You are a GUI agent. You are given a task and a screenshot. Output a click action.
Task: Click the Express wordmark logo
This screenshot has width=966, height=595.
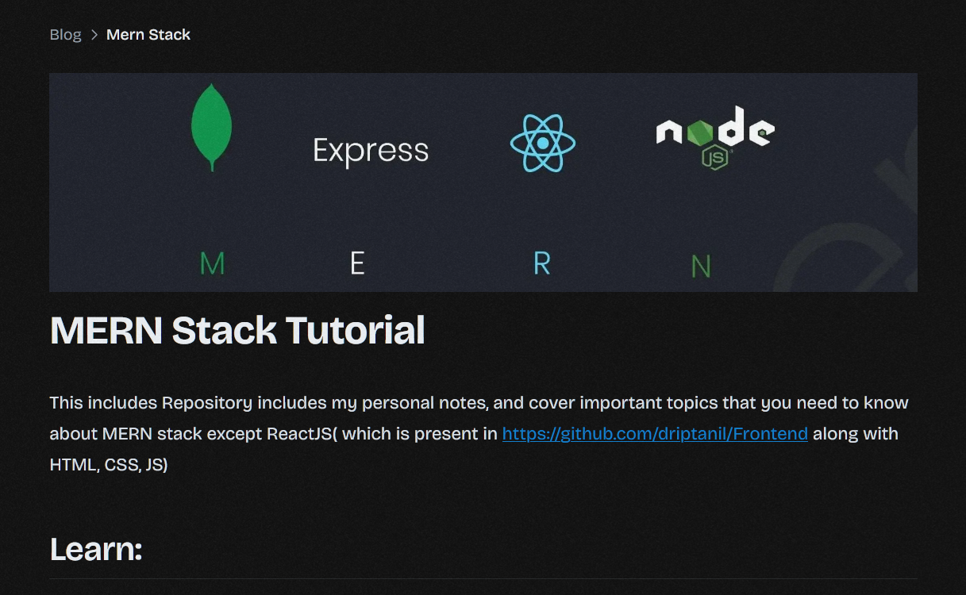[x=371, y=151]
